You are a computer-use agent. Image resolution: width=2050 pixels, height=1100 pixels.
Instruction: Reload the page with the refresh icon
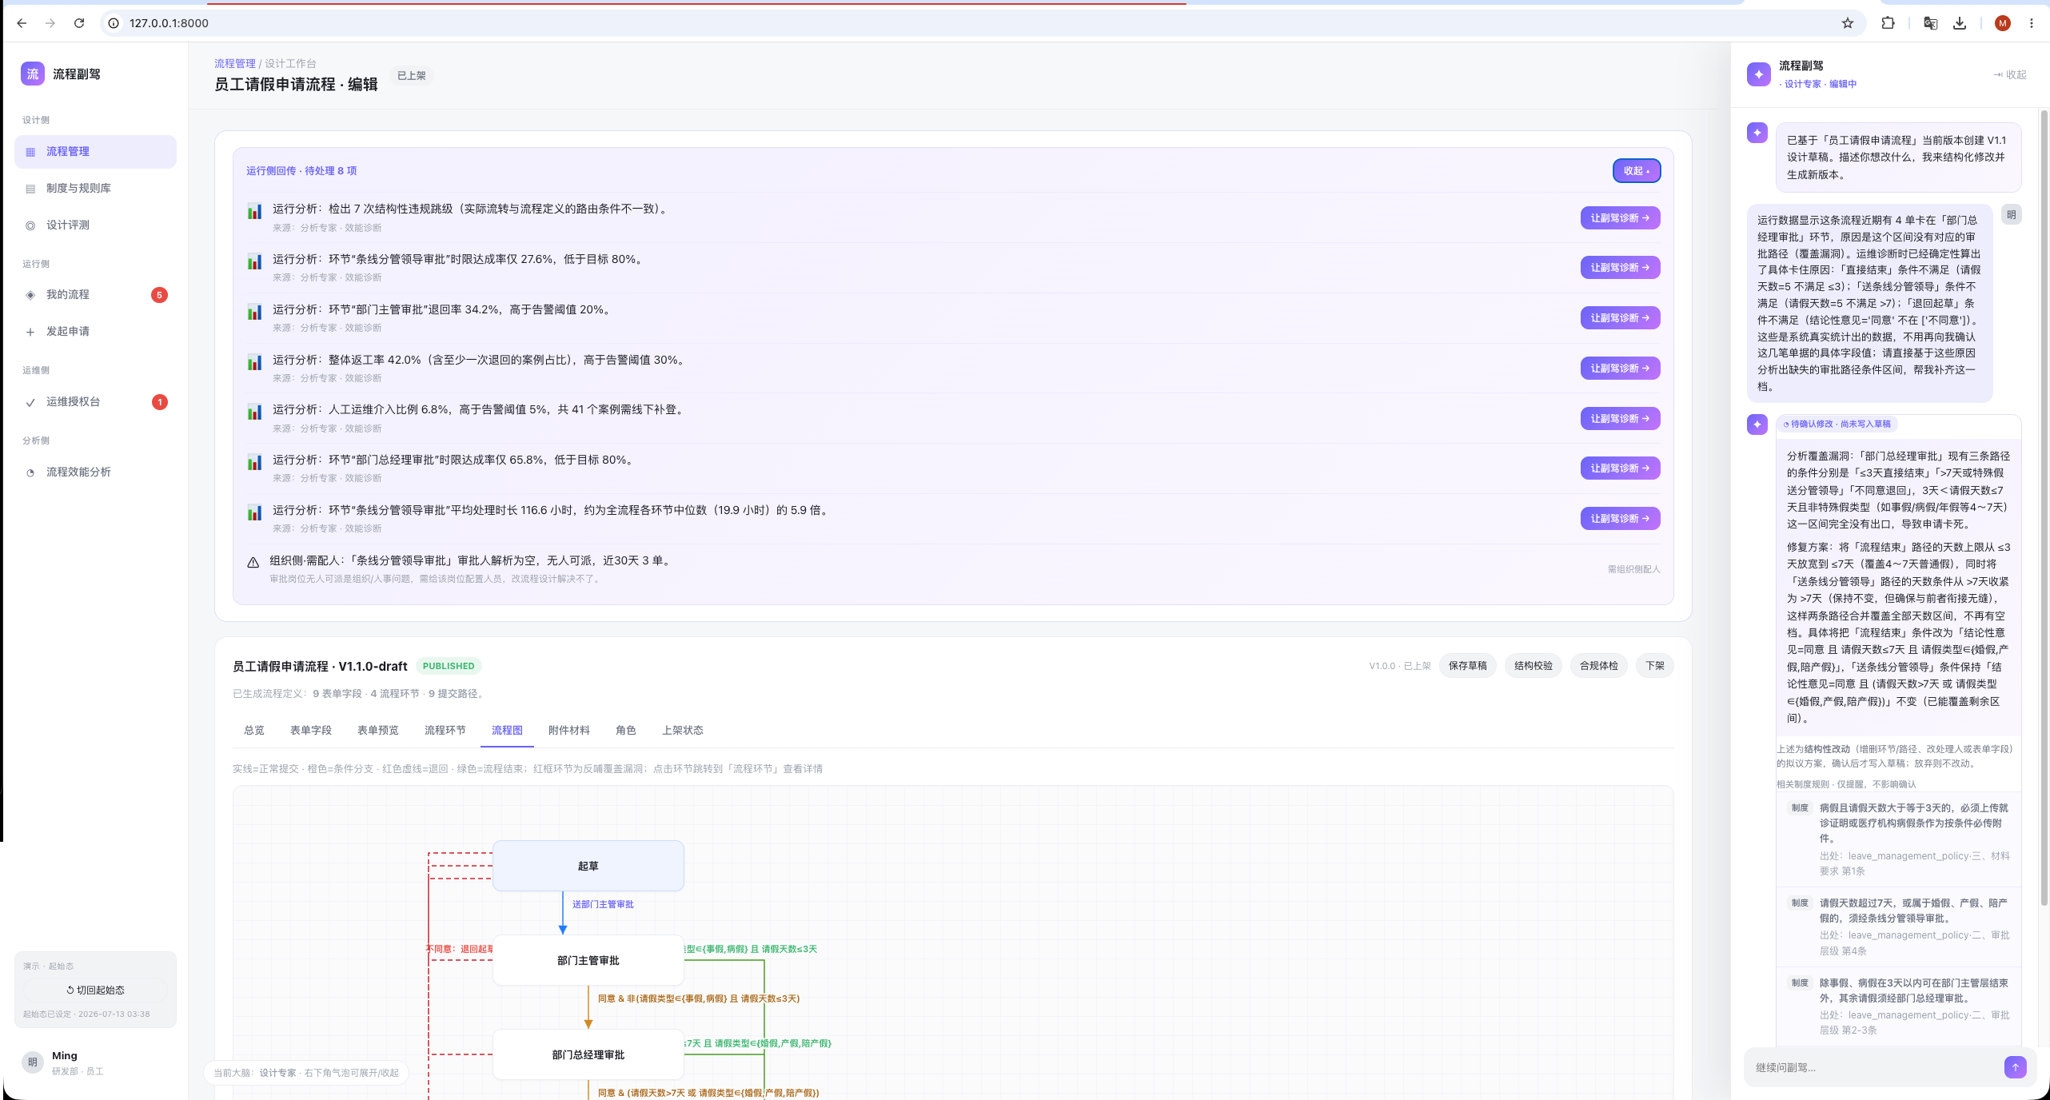[79, 23]
